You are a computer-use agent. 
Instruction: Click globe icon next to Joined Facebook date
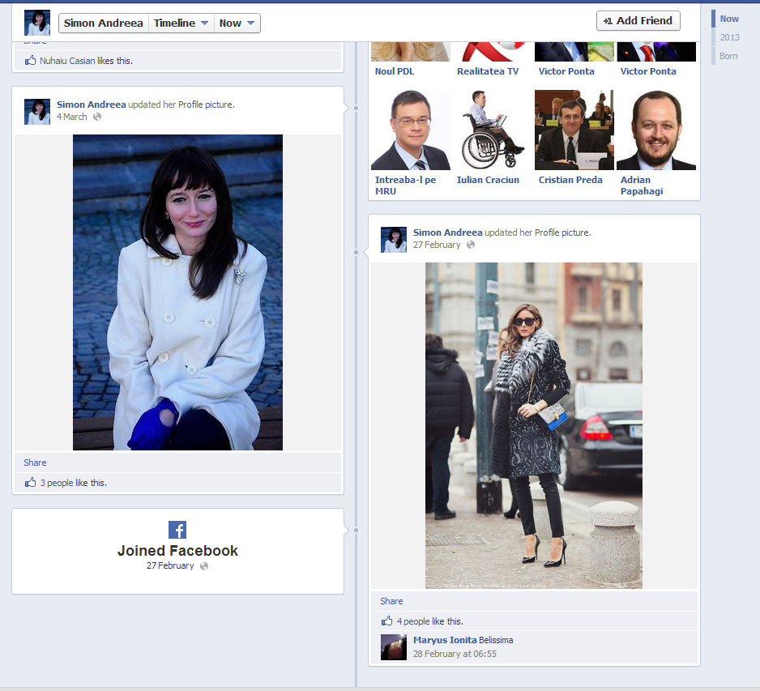pos(204,566)
